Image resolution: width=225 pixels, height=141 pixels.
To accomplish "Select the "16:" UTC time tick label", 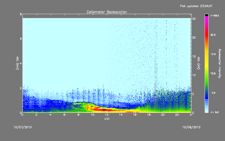I will [x=135, y=115].
